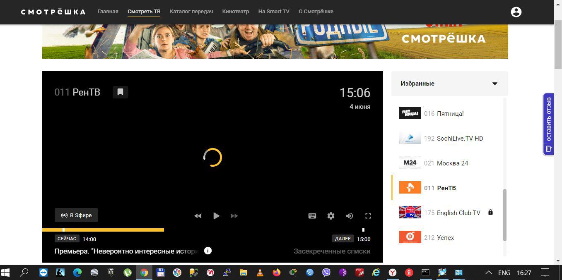Rewind the video playback

[x=198, y=216]
